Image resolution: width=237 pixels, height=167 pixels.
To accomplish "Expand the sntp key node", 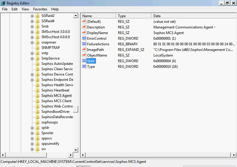I will click(x=32, y=53).
